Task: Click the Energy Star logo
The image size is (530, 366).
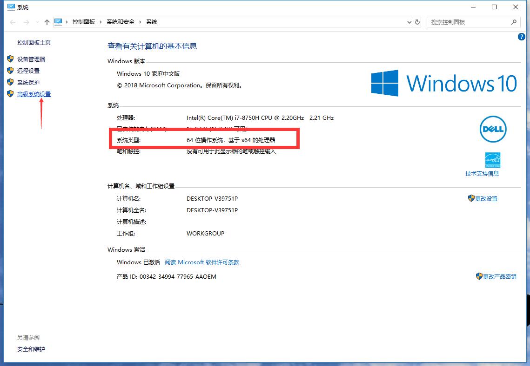Action: 492,160
